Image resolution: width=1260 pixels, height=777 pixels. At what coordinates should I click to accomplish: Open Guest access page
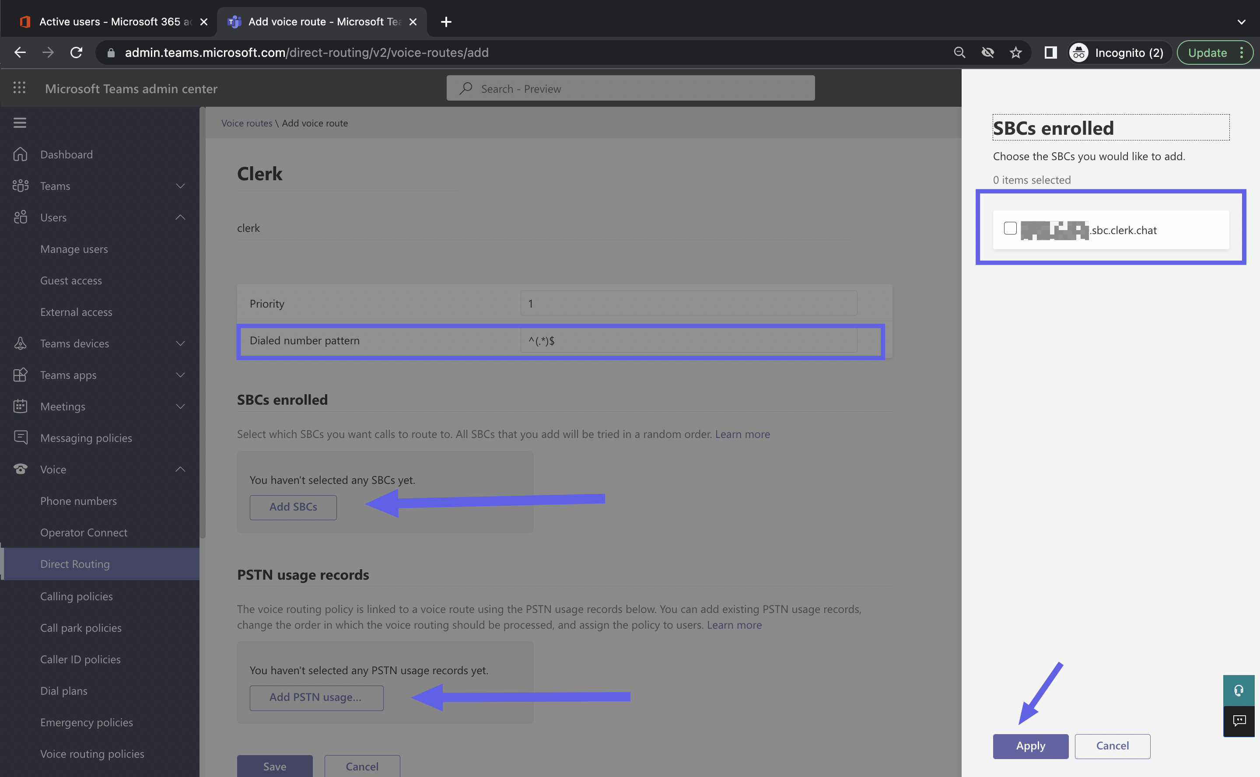coord(71,280)
